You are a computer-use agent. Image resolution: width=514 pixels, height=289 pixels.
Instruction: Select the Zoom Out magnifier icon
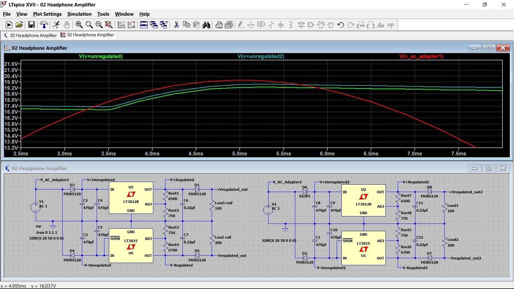(x=99, y=25)
